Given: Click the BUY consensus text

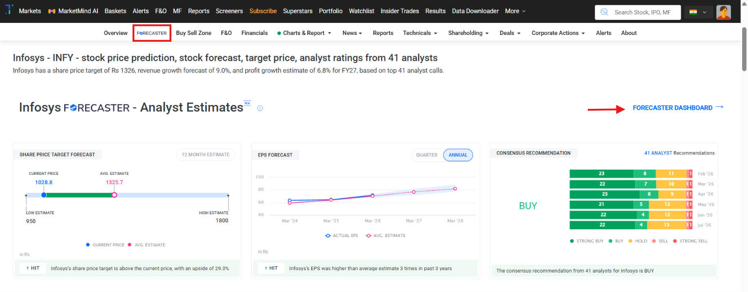Looking at the screenshot, I should click(x=528, y=206).
